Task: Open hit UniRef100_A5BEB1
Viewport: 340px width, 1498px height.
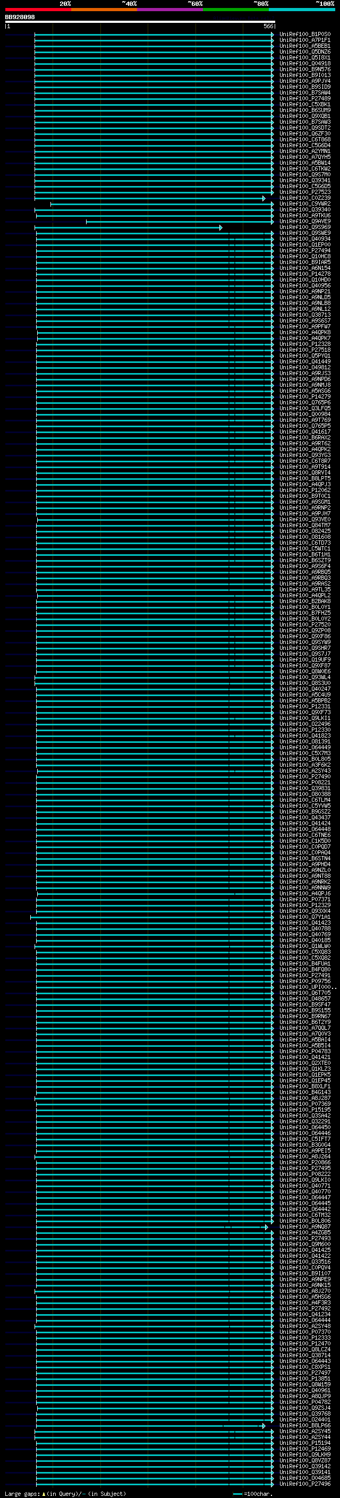Action: tap(304, 46)
